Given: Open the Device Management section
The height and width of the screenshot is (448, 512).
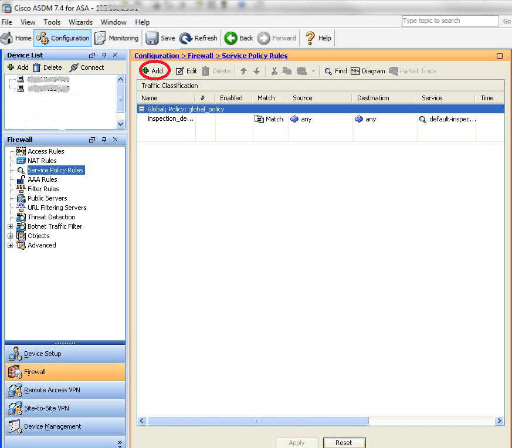Looking at the screenshot, I should click(65, 426).
